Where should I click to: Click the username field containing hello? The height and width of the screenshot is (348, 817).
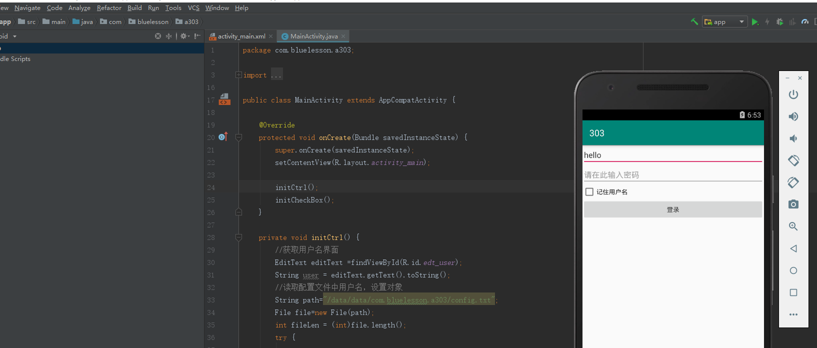click(673, 155)
